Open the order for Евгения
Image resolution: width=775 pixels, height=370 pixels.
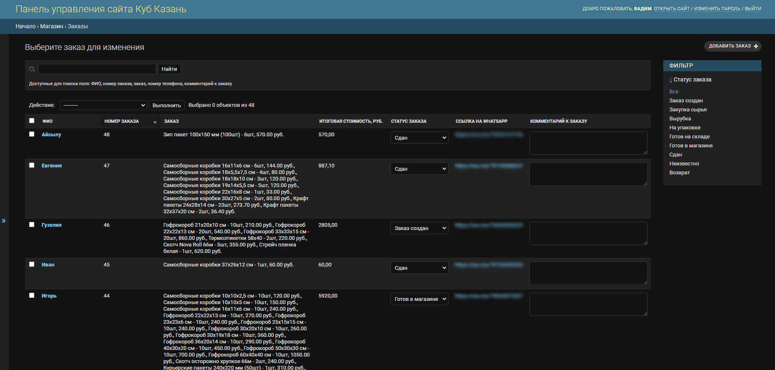52,165
